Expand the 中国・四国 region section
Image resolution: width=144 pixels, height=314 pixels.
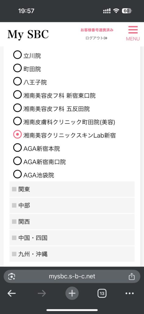[72, 238]
